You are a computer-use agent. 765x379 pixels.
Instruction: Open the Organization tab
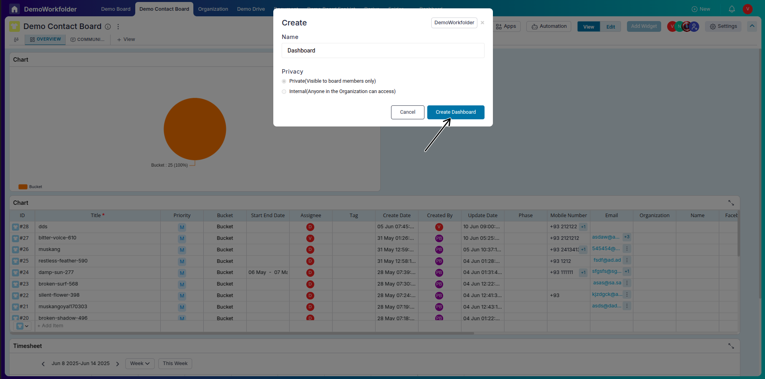pyautogui.click(x=213, y=9)
